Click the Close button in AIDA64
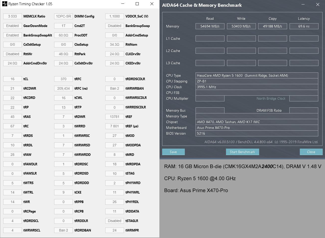 [311, 152]
